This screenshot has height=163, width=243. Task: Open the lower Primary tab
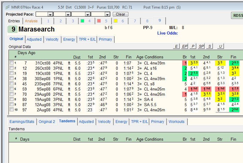tap(158, 122)
